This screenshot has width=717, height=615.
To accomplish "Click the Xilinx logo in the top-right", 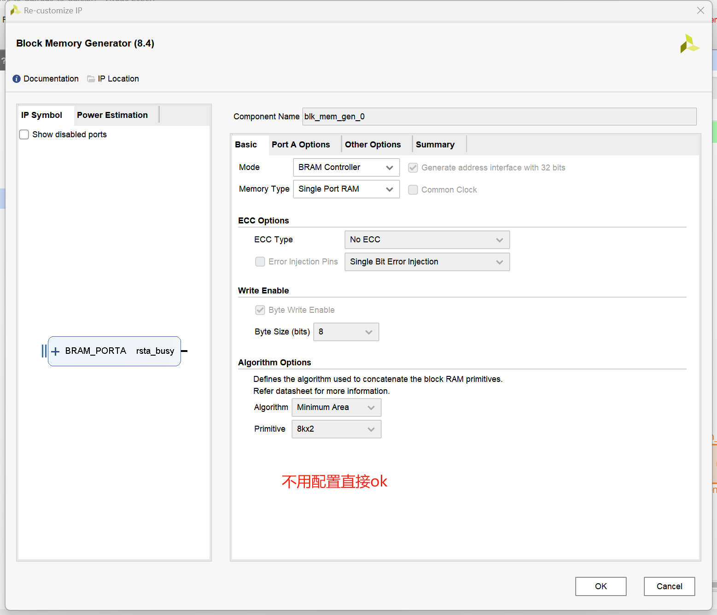I will point(689,44).
